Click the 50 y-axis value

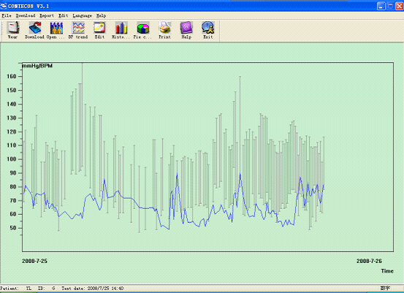pos(13,228)
